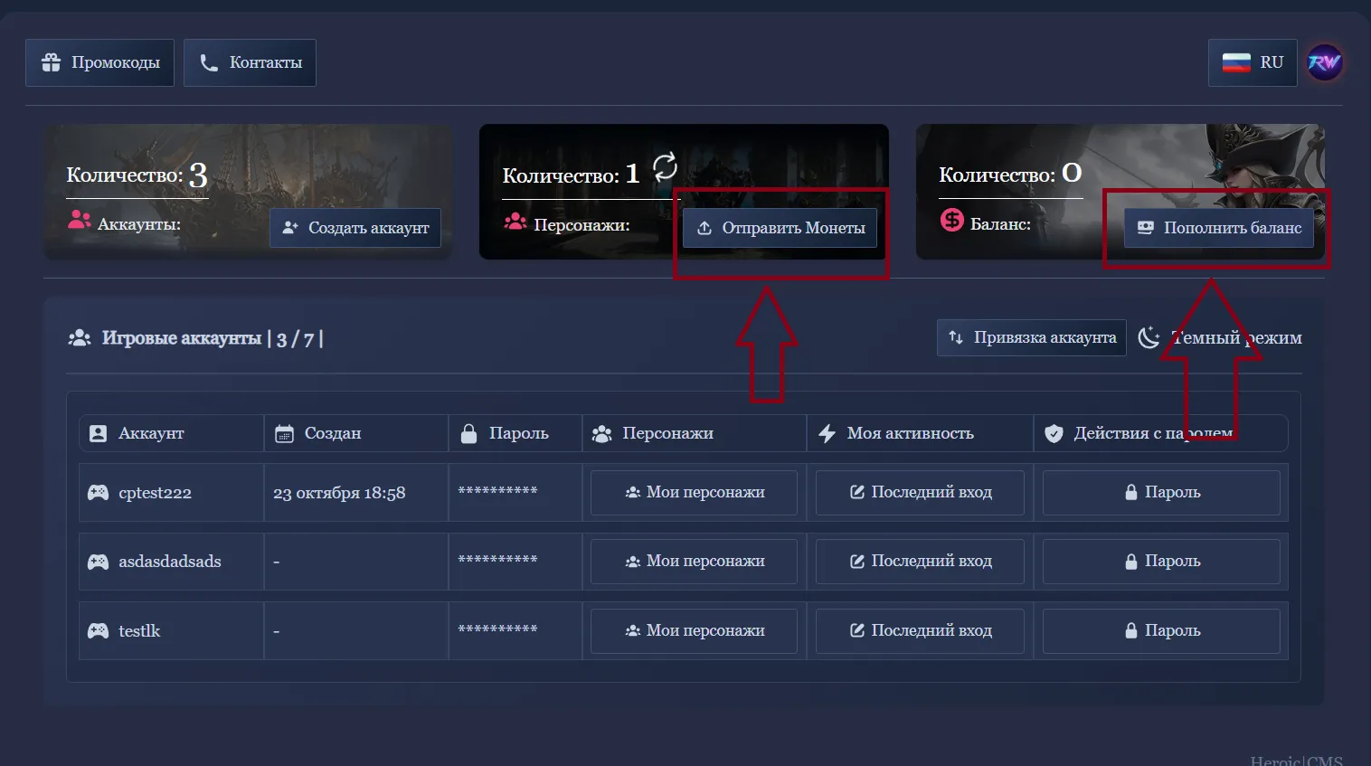Image resolution: width=1371 pixels, height=766 pixels.
Task: Click the RW profile avatar icon
Action: coord(1324,62)
